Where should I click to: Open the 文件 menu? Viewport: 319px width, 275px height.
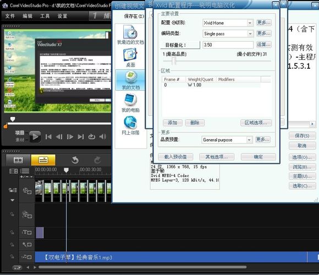[10, 16]
